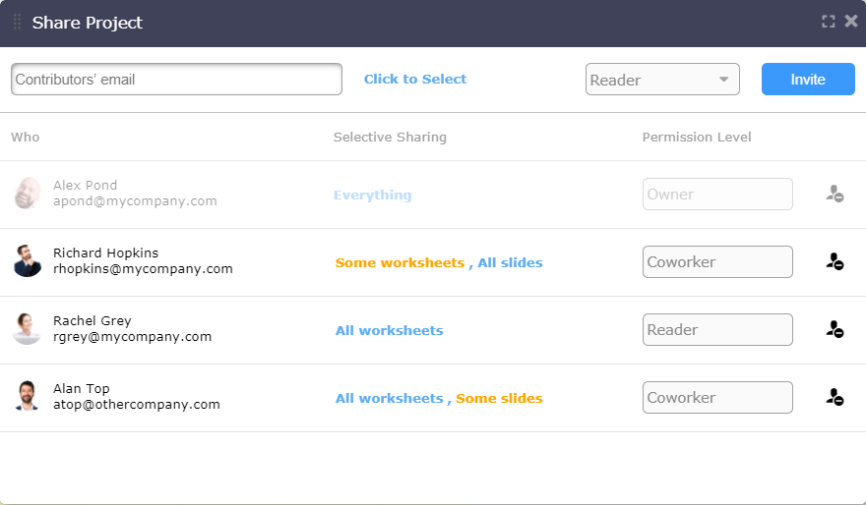Open Alan Top's Coworker permission box
Image resolution: width=866 pixels, height=505 pixels.
pyautogui.click(x=717, y=398)
